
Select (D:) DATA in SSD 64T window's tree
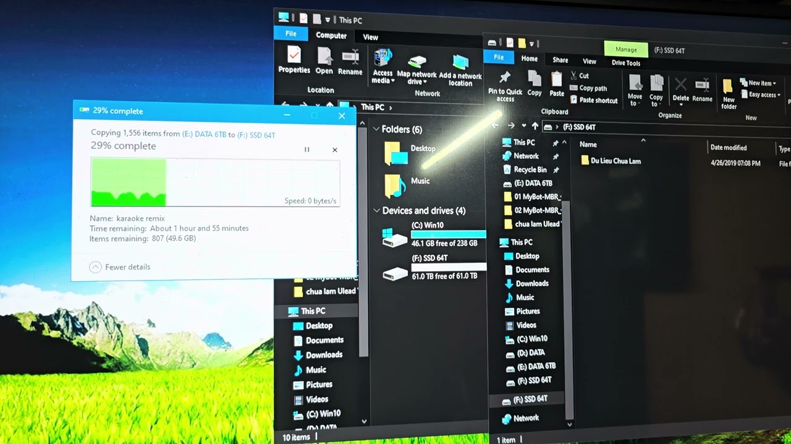525,353
